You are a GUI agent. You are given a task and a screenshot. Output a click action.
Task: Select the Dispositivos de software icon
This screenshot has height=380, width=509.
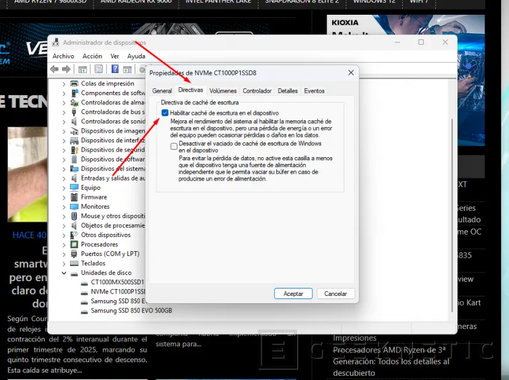(x=74, y=159)
